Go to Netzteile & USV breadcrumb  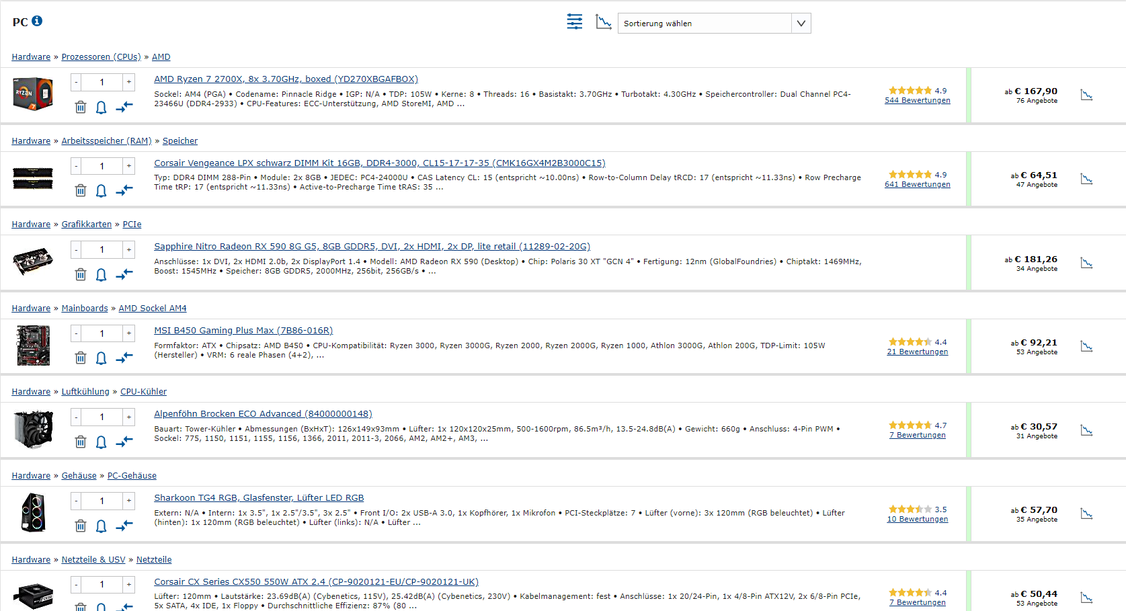93,560
